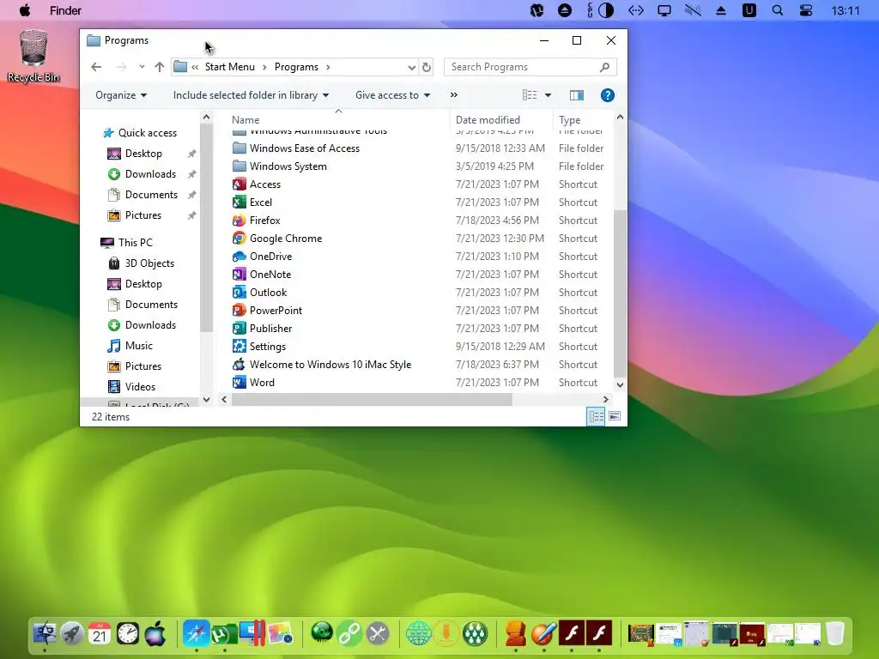
Task: Click the Start Menu breadcrumb in address bar
Action: click(230, 67)
